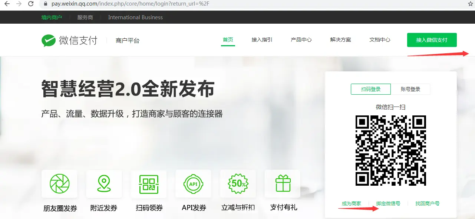Viewport: 475px width, 219px height.
Task: Click the login QR code image
Action: click(390, 151)
